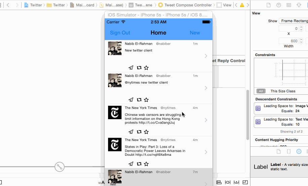Open Mai...ase) item in jump bar
Screen dimensions: 308x186
111,5
